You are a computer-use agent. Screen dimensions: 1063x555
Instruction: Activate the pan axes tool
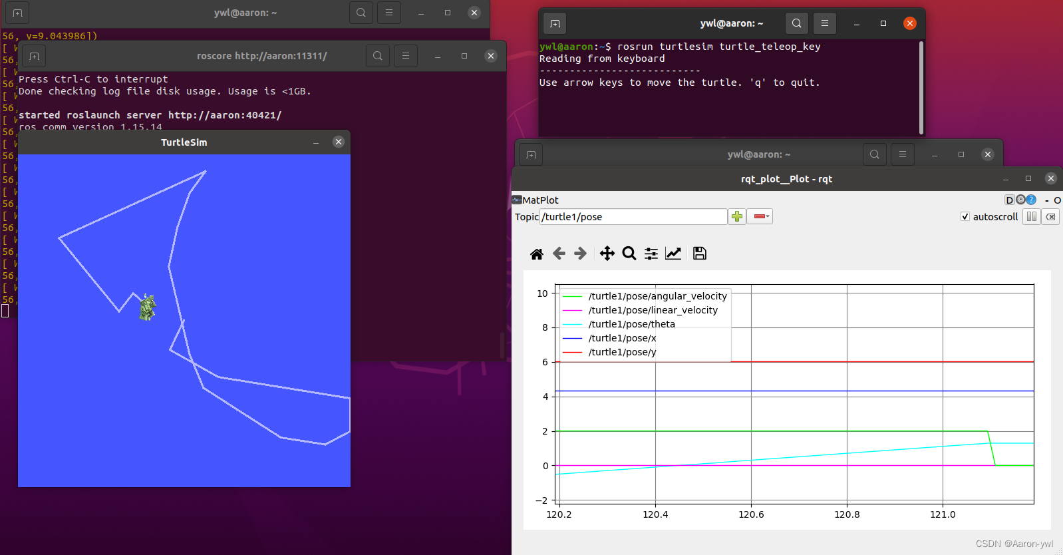[x=607, y=254]
